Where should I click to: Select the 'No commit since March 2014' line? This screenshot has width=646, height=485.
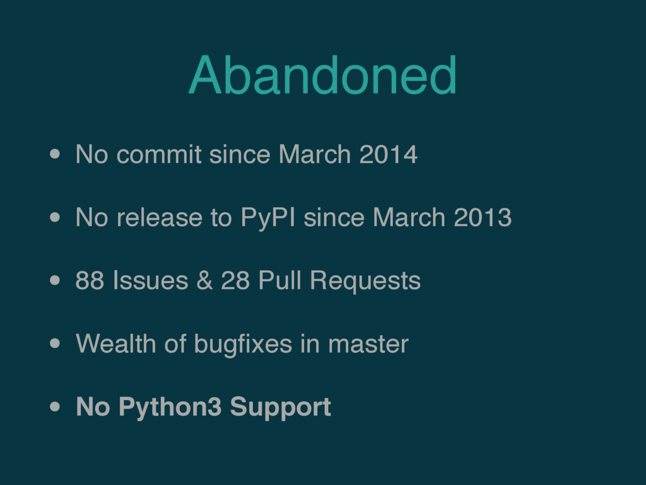click(247, 154)
